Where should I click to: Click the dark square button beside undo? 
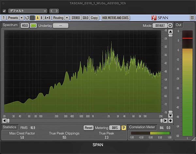click(x=32, y=18)
